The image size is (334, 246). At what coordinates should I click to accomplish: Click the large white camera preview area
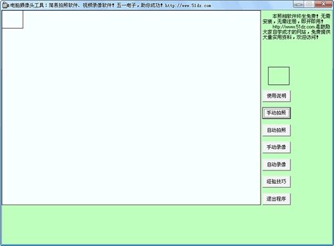coord(132,108)
